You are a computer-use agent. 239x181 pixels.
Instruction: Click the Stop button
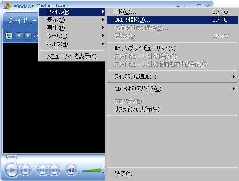point(26,170)
